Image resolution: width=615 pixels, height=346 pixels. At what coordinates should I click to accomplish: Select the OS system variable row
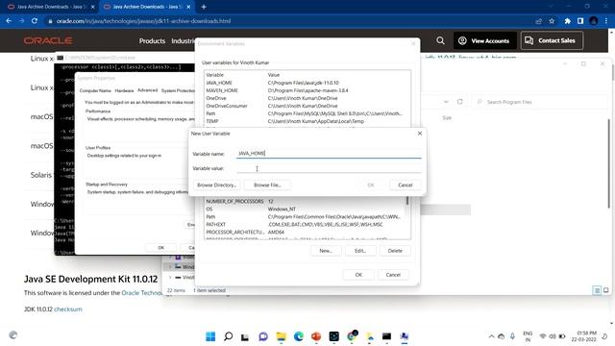click(x=305, y=210)
